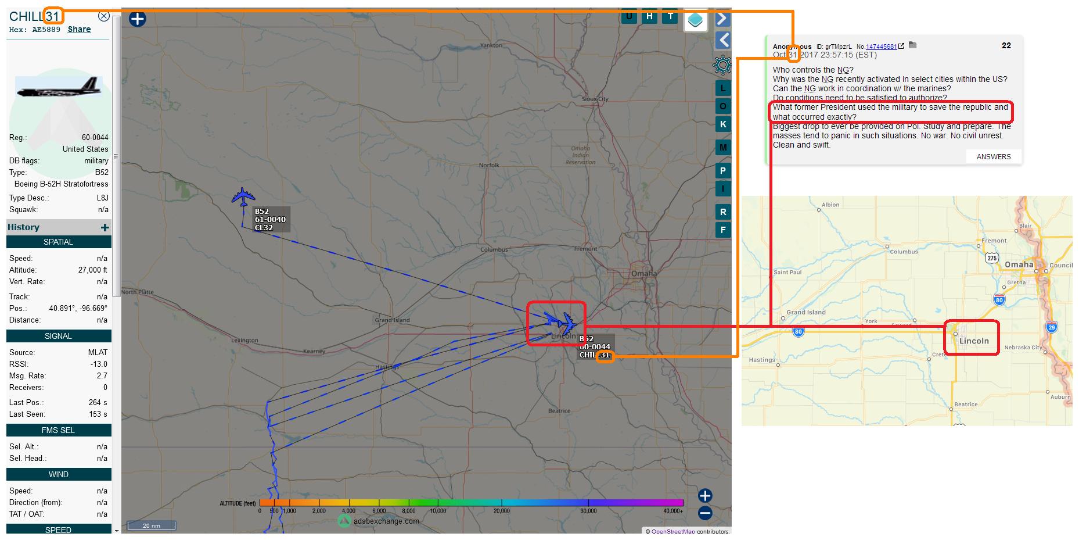Click the Omaha label on the light map
This screenshot has width=1079, height=551.
pos(1019,264)
